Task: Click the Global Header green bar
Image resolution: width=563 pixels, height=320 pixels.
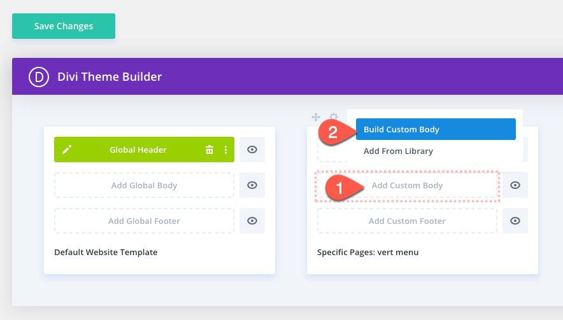Action: coord(144,150)
